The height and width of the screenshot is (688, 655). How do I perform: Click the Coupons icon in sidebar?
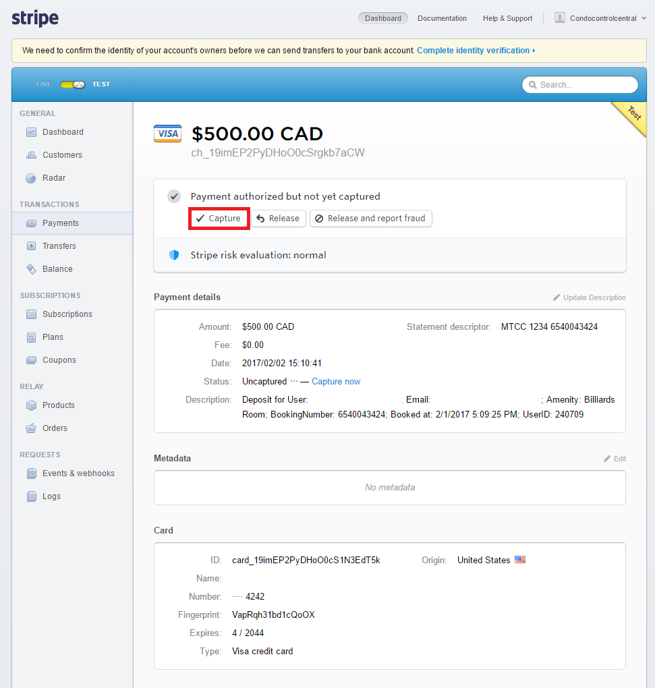pos(31,360)
